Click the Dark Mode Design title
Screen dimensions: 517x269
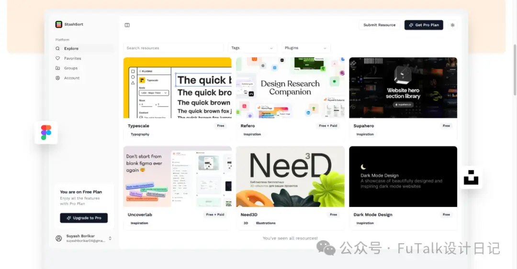coord(373,215)
